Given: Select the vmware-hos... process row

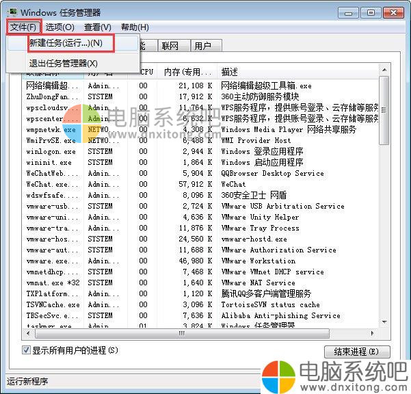Looking at the screenshot, I should point(200,239).
